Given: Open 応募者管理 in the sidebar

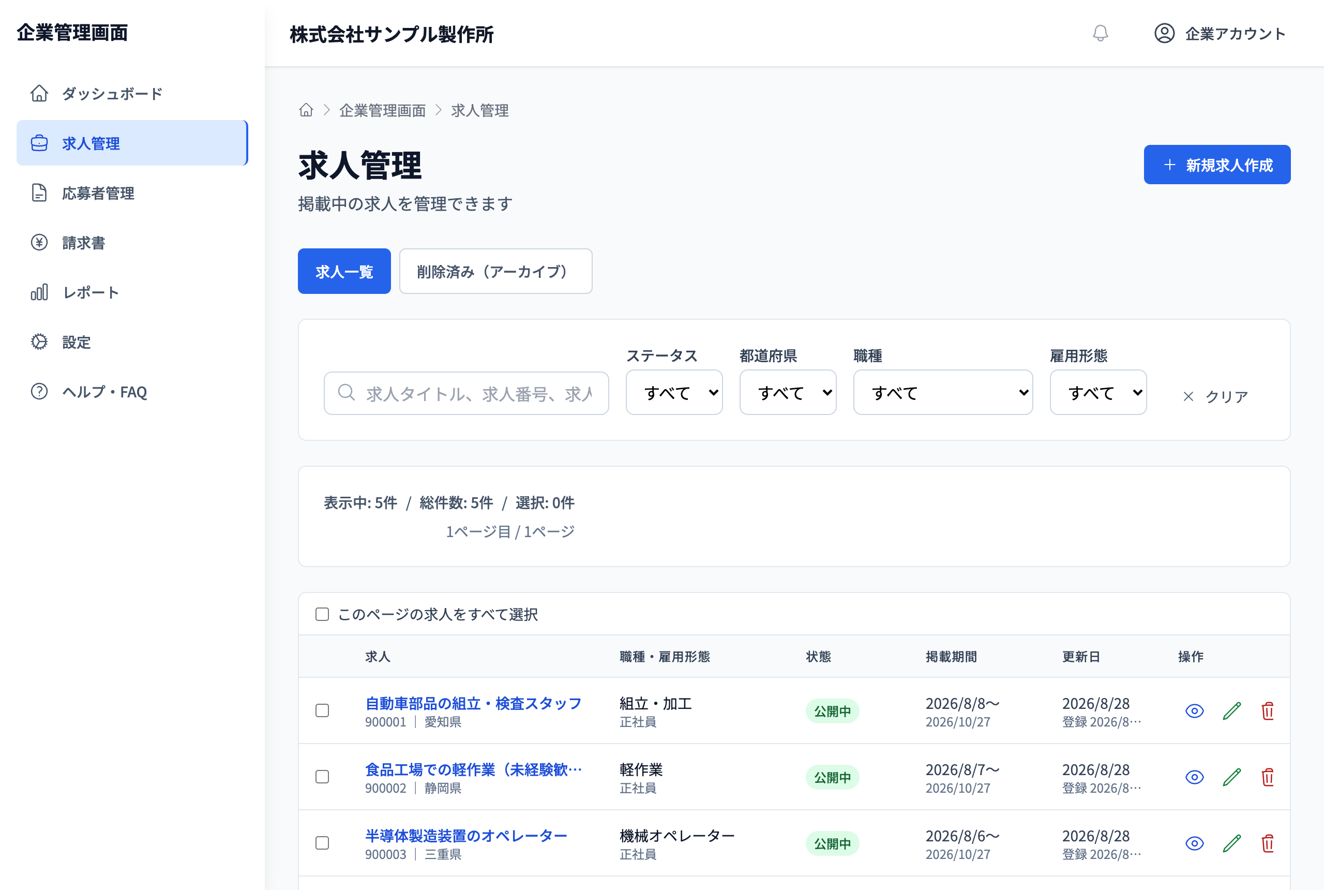Looking at the screenshot, I should (132, 193).
